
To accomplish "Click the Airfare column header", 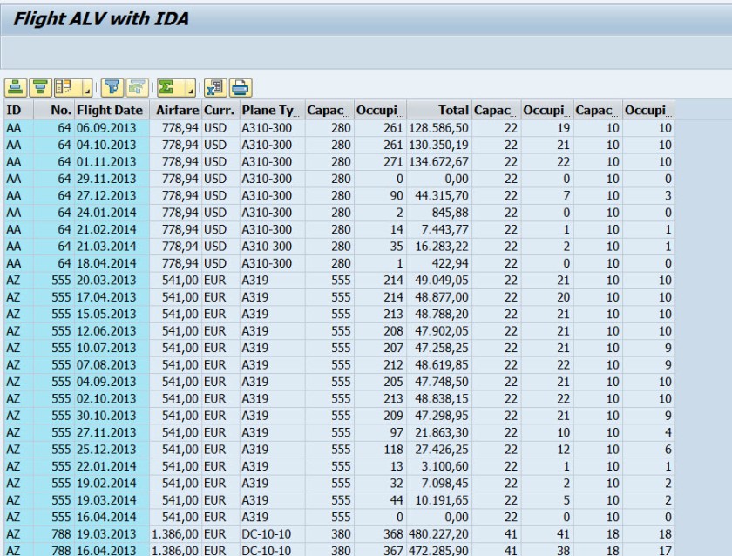I will (x=178, y=110).
